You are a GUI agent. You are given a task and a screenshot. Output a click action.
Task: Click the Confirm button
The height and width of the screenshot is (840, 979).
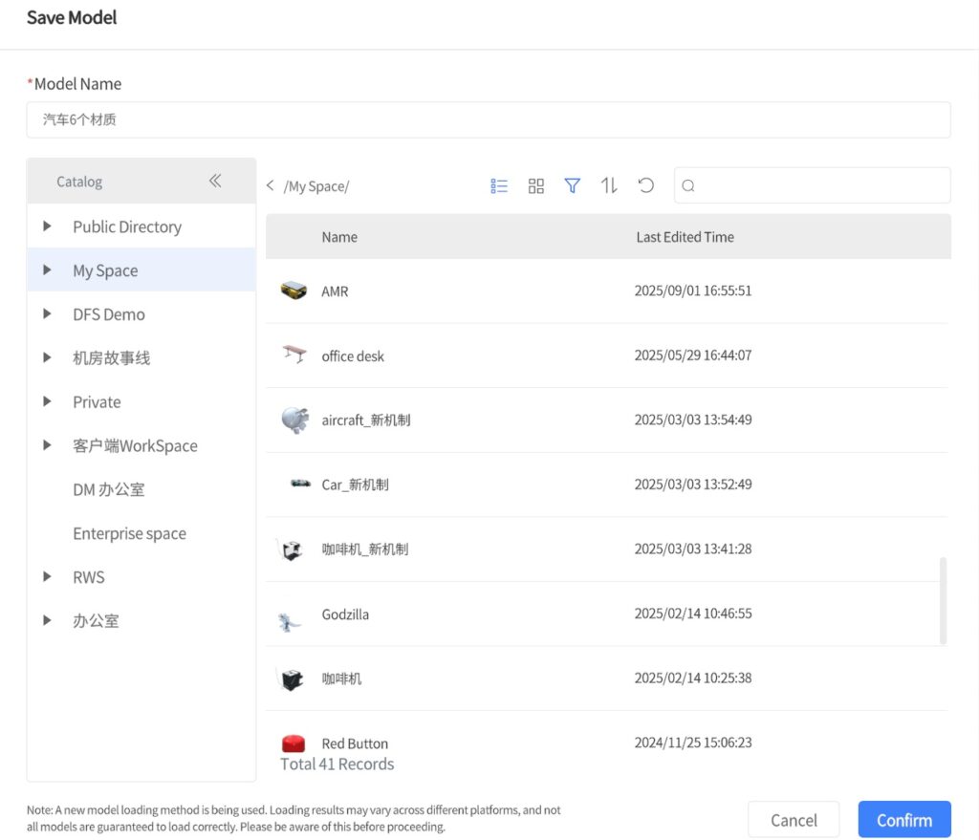click(x=903, y=819)
